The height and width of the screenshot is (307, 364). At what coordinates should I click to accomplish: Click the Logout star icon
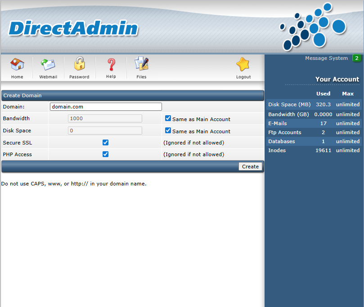click(243, 64)
